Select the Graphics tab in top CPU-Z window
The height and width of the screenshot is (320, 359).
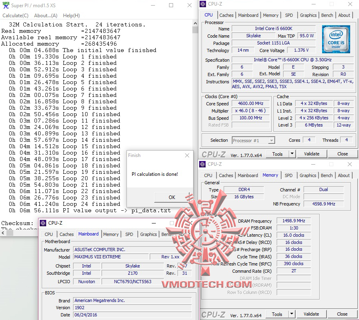pos(308,15)
